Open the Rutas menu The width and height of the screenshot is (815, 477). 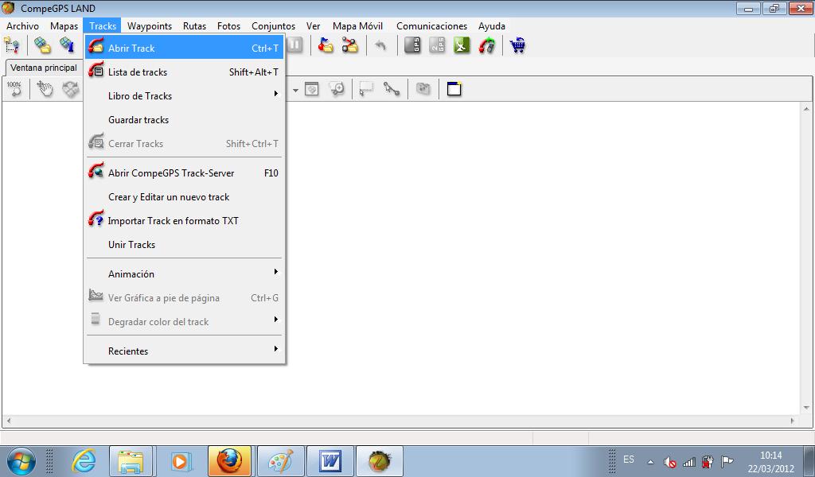(194, 26)
